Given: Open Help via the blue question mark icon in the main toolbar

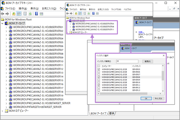Looking at the screenshot, I should point(36,14).
